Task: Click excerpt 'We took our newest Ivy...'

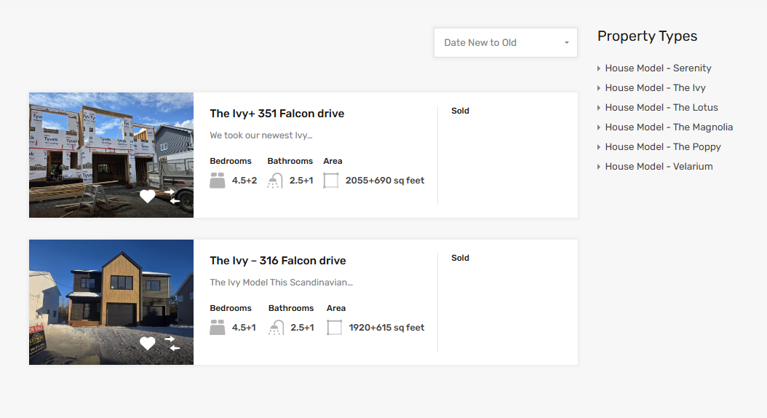Action: pos(261,135)
